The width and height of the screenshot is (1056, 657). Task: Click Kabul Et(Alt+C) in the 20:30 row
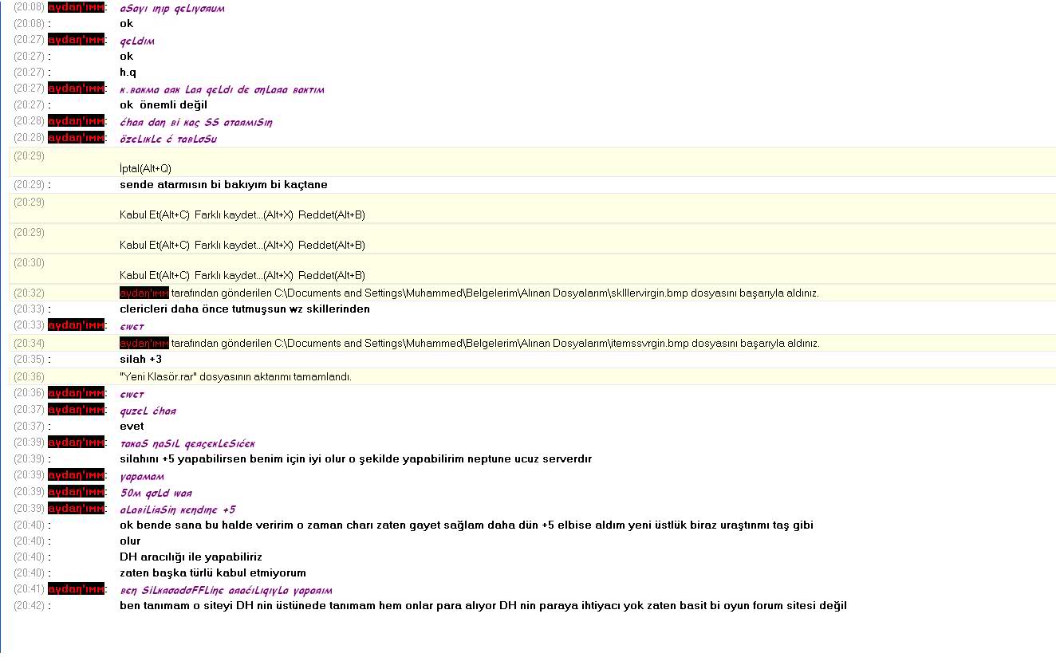click(155, 275)
